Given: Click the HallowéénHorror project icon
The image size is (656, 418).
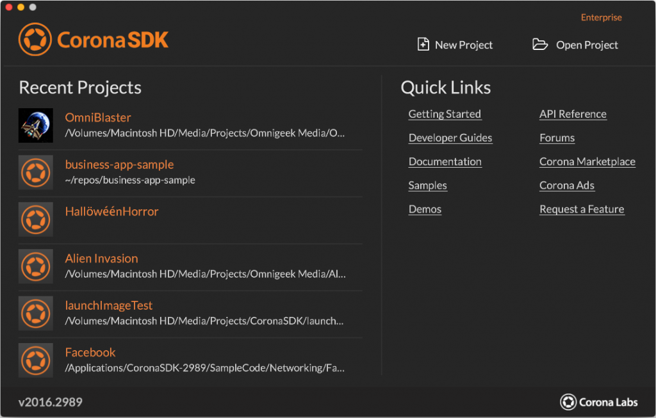Looking at the screenshot, I should click(35, 220).
